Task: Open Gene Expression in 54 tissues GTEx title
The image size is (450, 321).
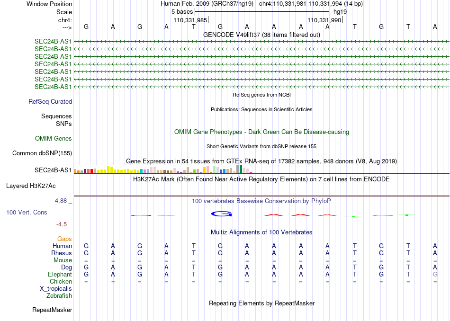Action: coord(261,161)
